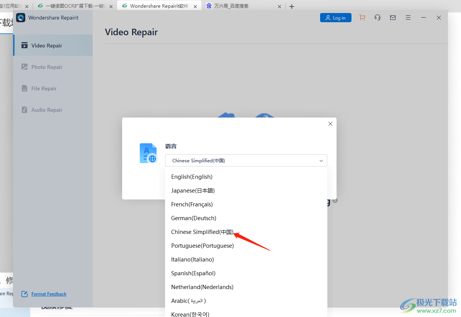Image resolution: width=461 pixels, height=317 pixels.
Task: Switch to the 万兴易_百度搜索 browser tab
Action: pyautogui.click(x=244, y=6)
